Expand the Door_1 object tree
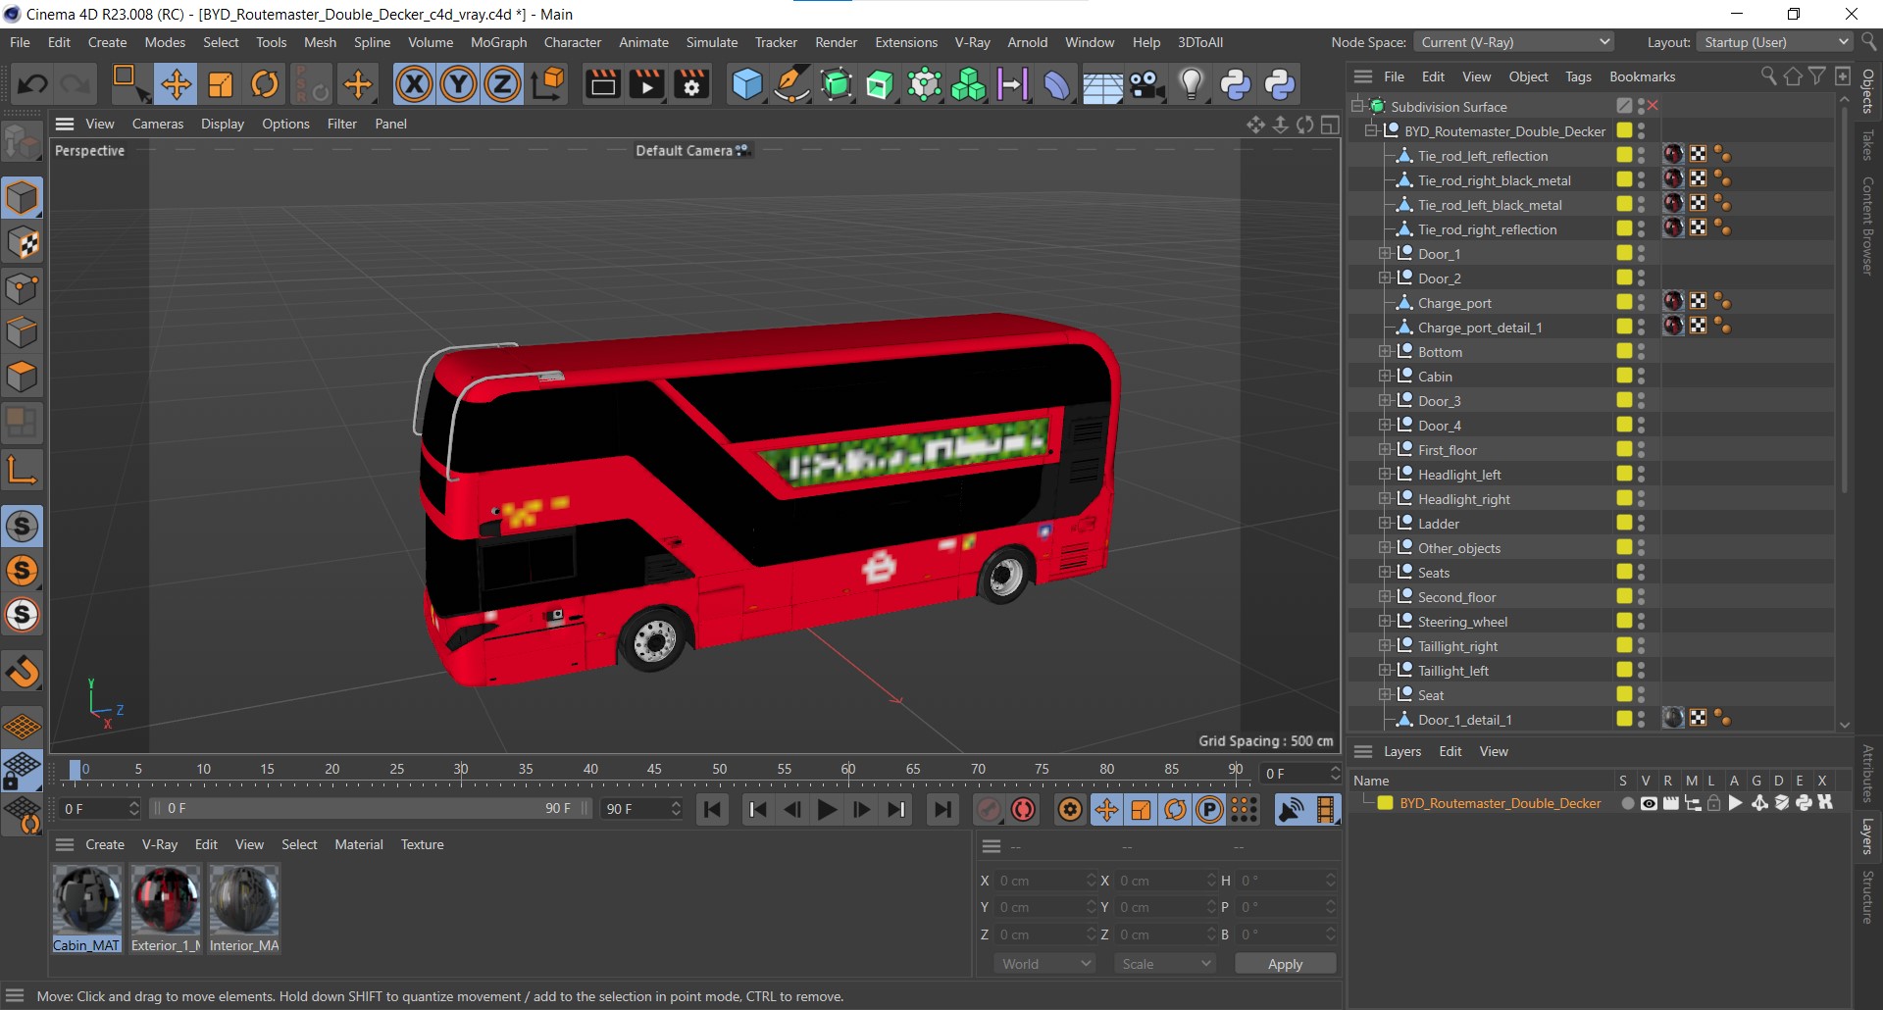The height and width of the screenshot is (1010, 1883). [1385, 254]
